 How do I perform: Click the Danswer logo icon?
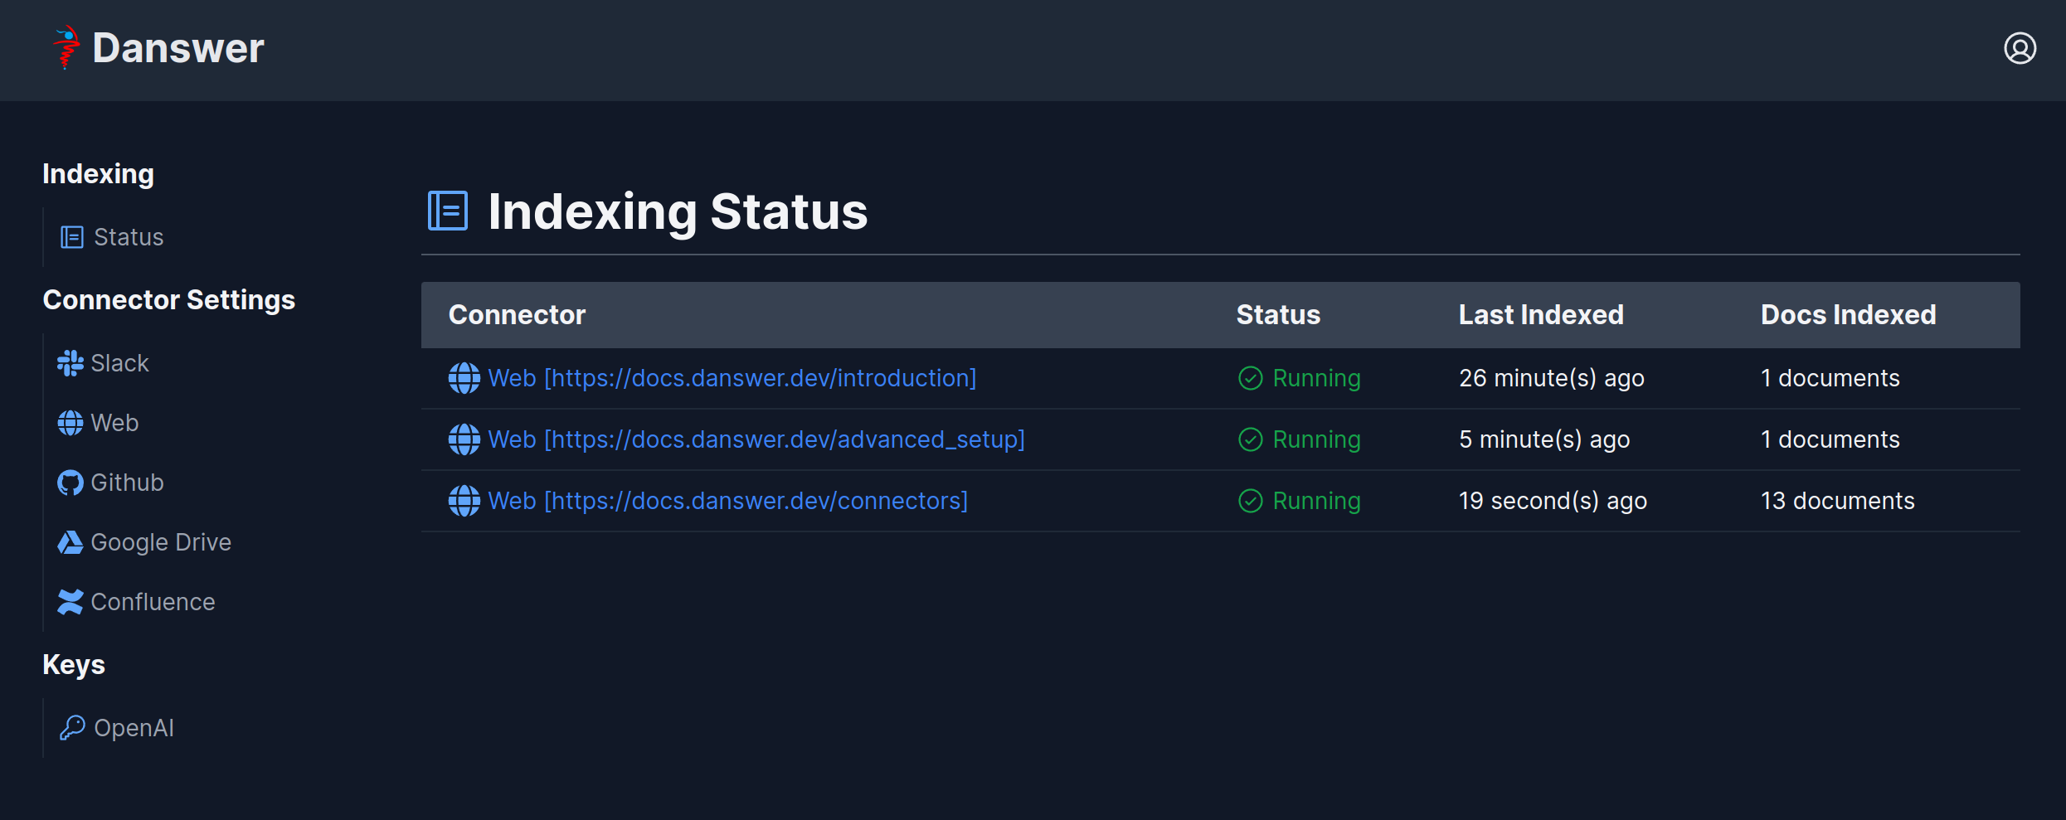point(66,48)
